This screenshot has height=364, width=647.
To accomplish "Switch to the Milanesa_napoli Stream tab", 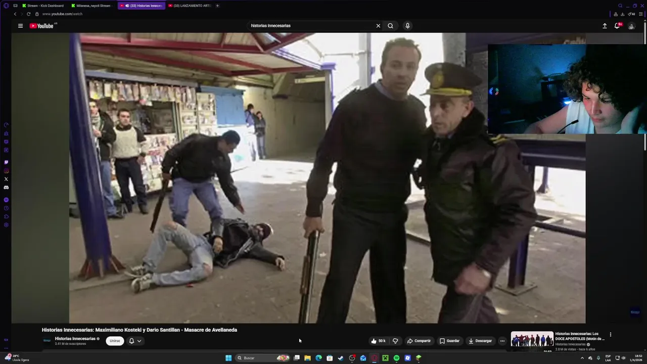I will pyautogui.click(x=91, y=6).
